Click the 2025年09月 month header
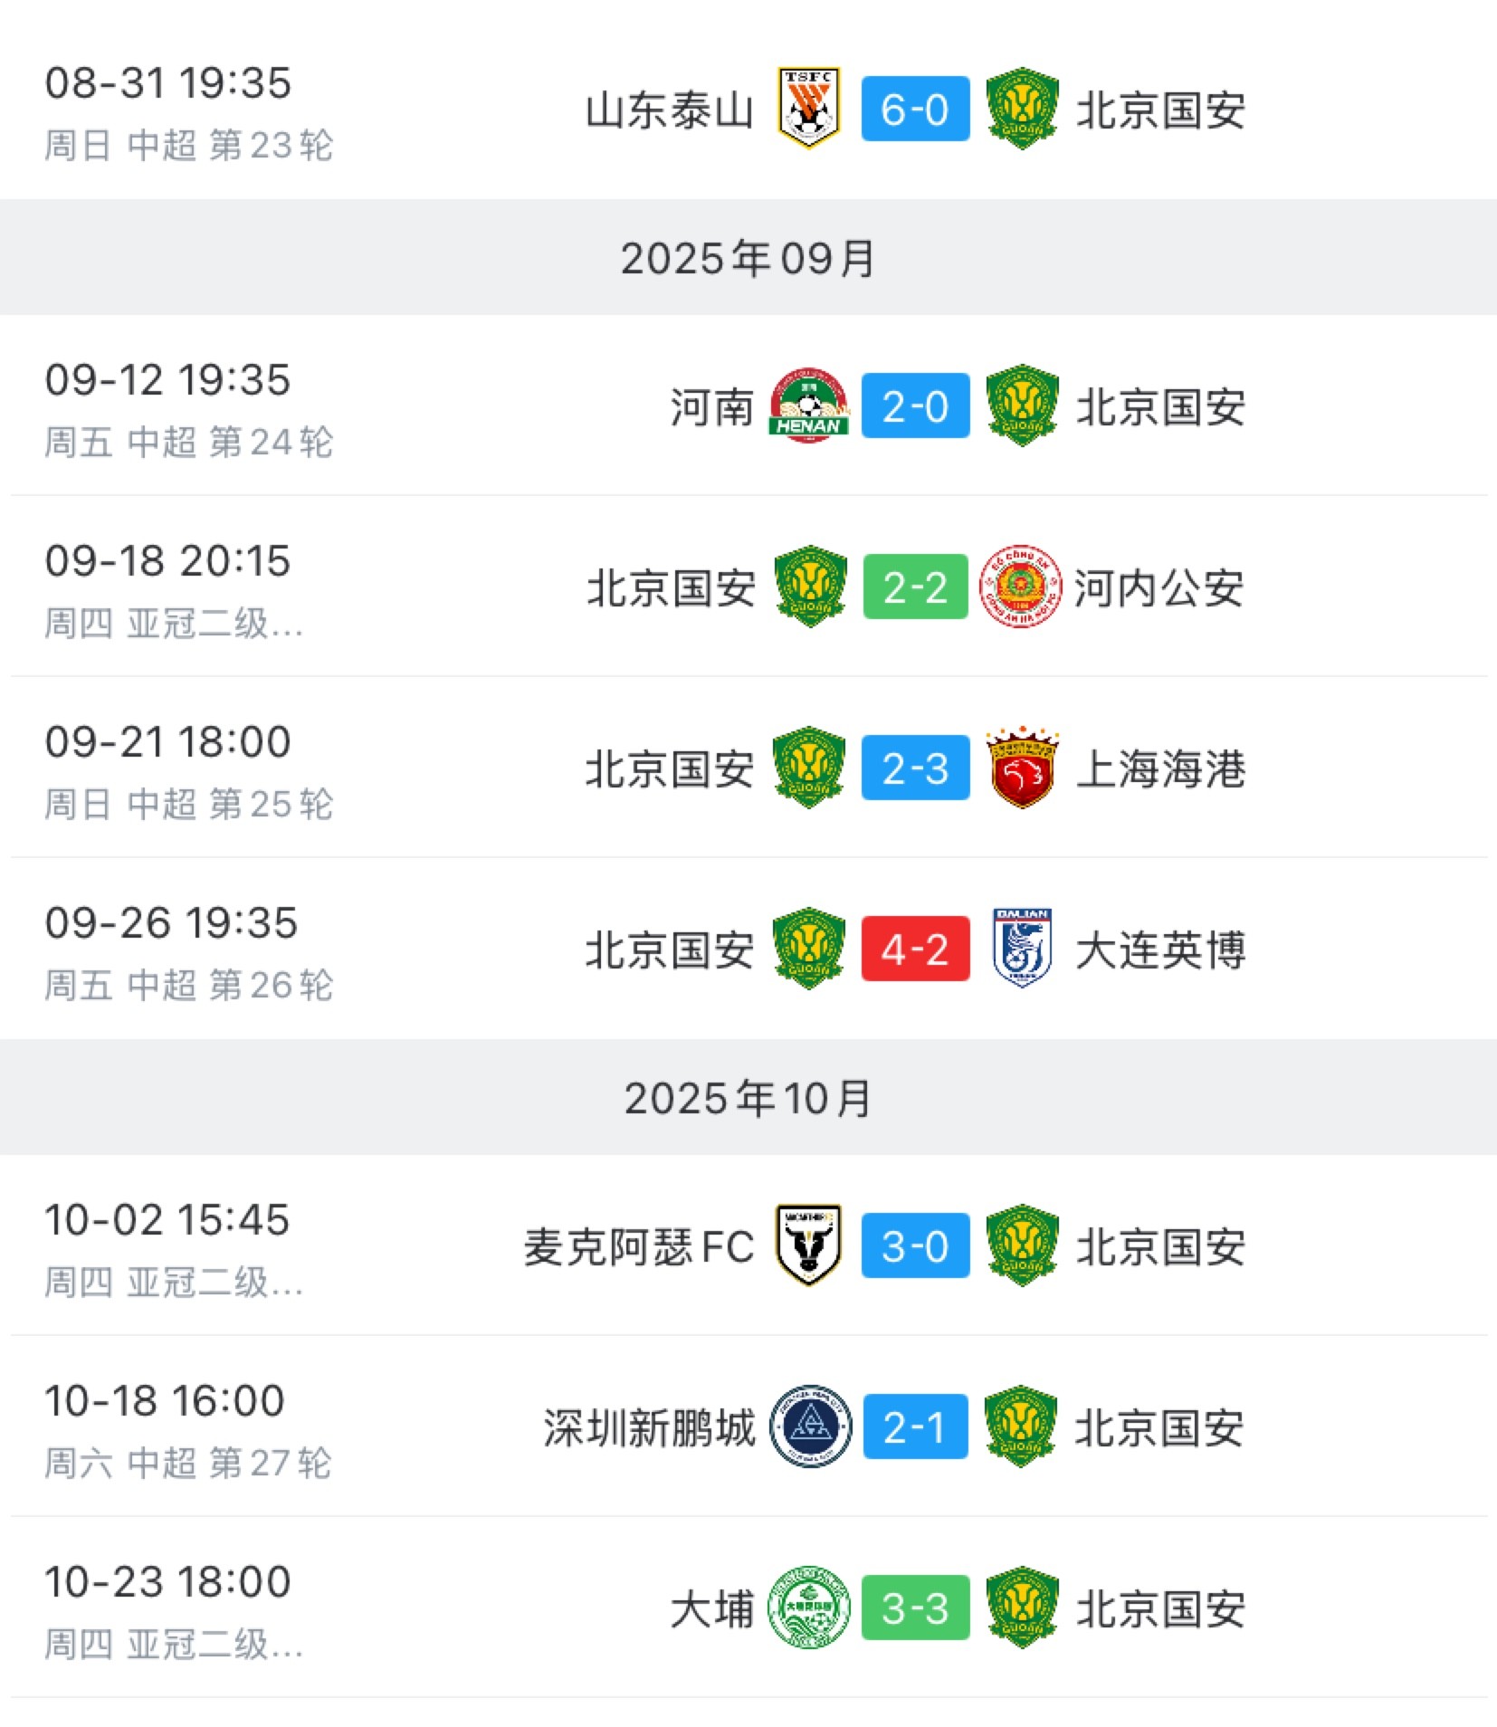1497x1727 pixels. pos(748,259)
